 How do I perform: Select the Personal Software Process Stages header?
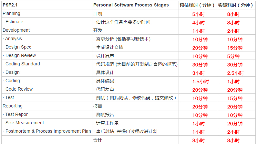pos(131,5)
